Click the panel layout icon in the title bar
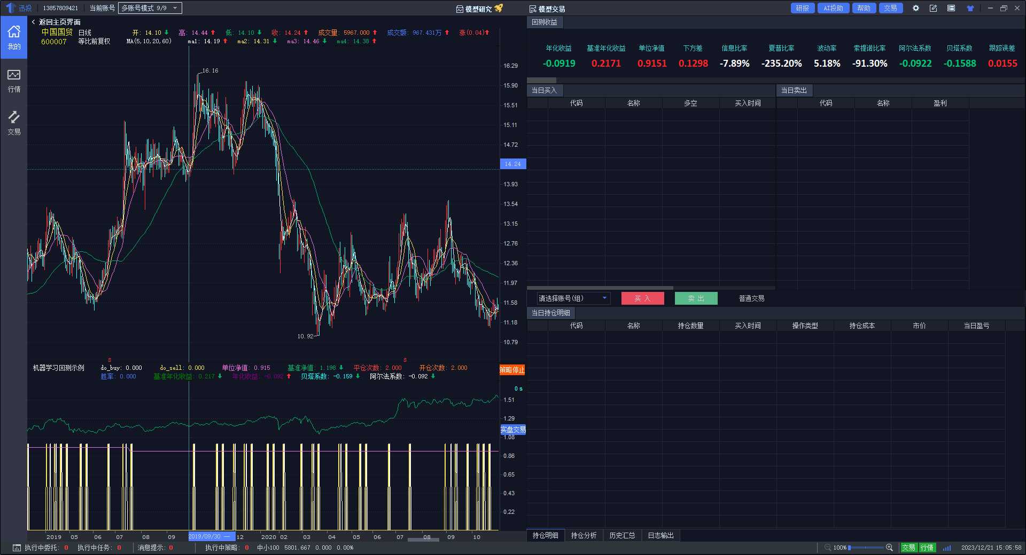Image resolution: width=1026 pixels, height=555 pixels. [951, 9]
